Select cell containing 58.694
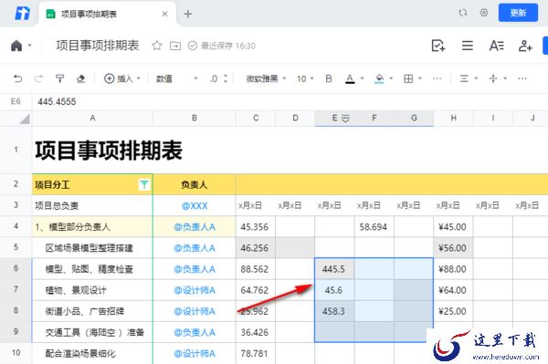This screenshot has width=548, height=364. pos(374,227)
